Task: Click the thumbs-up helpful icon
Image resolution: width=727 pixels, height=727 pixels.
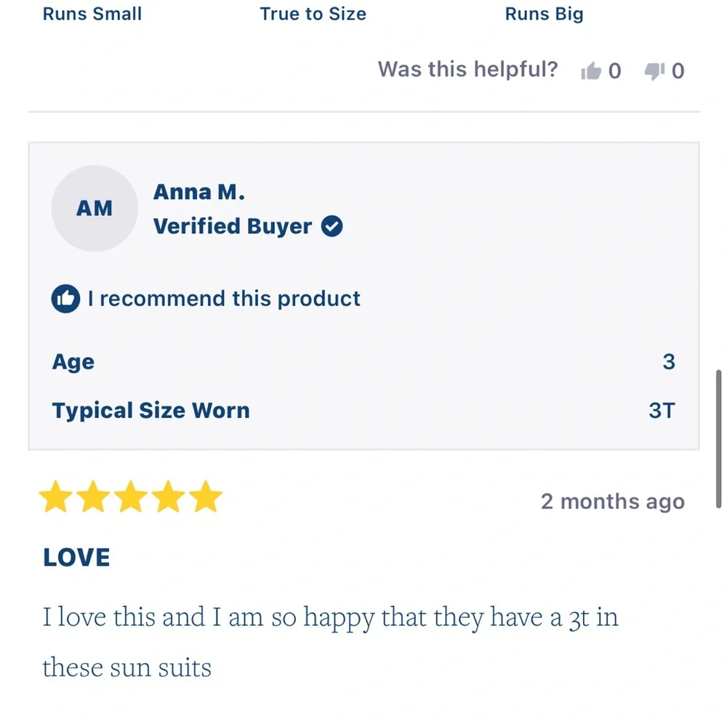Action: tap(590, 71)
